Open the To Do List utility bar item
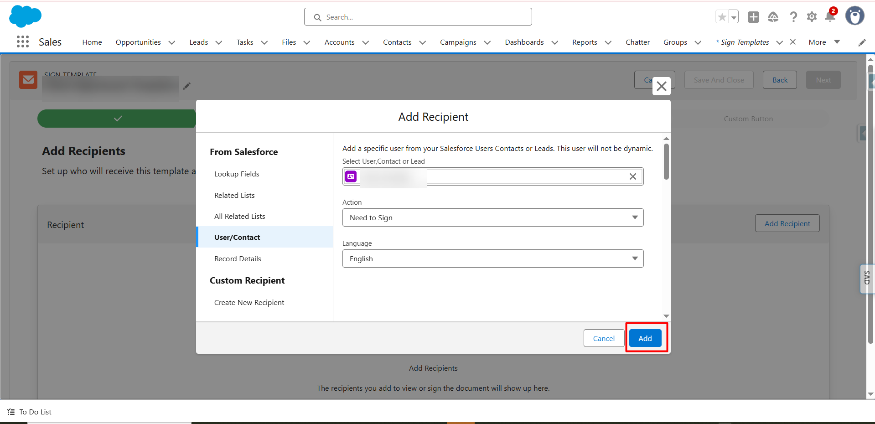The image size is (875, 424). coord(30,412)
